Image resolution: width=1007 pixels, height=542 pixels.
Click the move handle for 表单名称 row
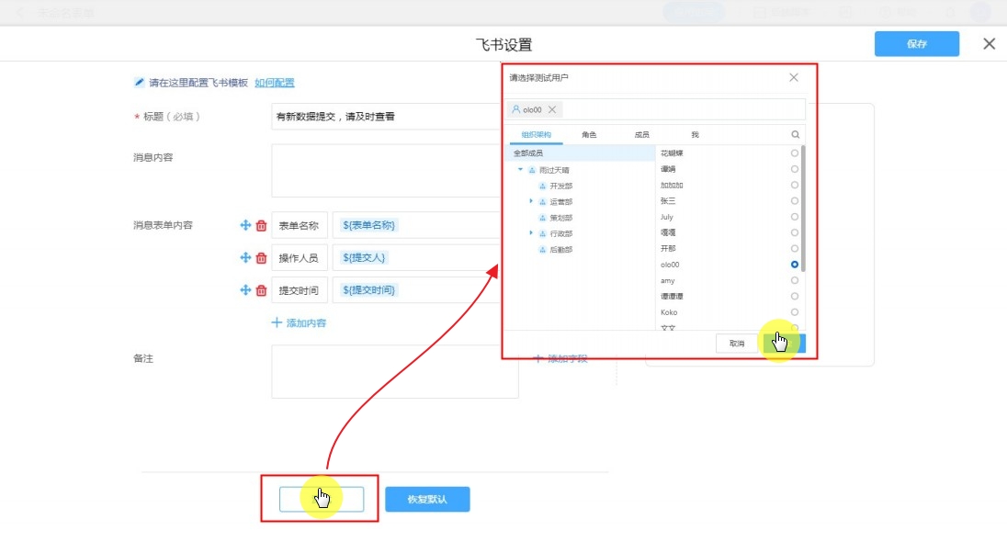click(245, 225)
